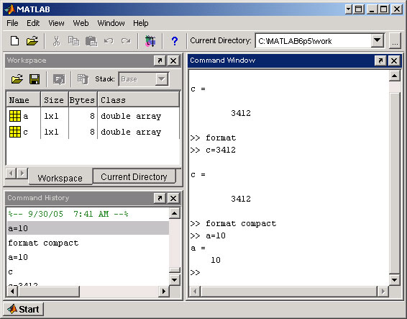Click the Command Window scroll up arrow

point(395,76)
